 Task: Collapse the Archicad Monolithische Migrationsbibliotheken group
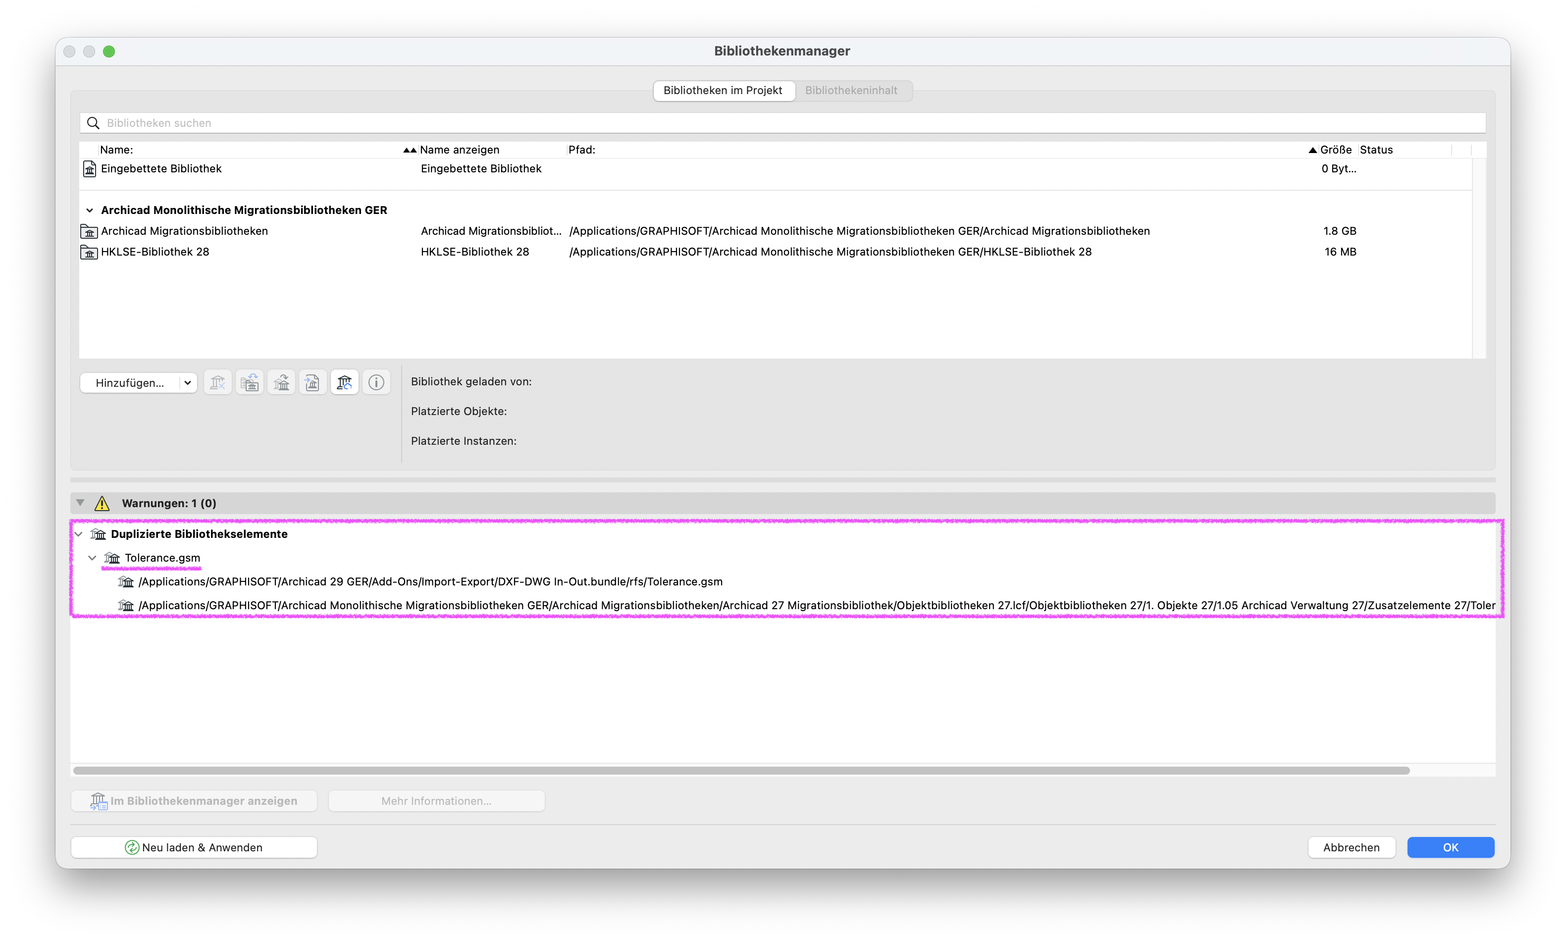pyautogui.click(x=90, y=210)
